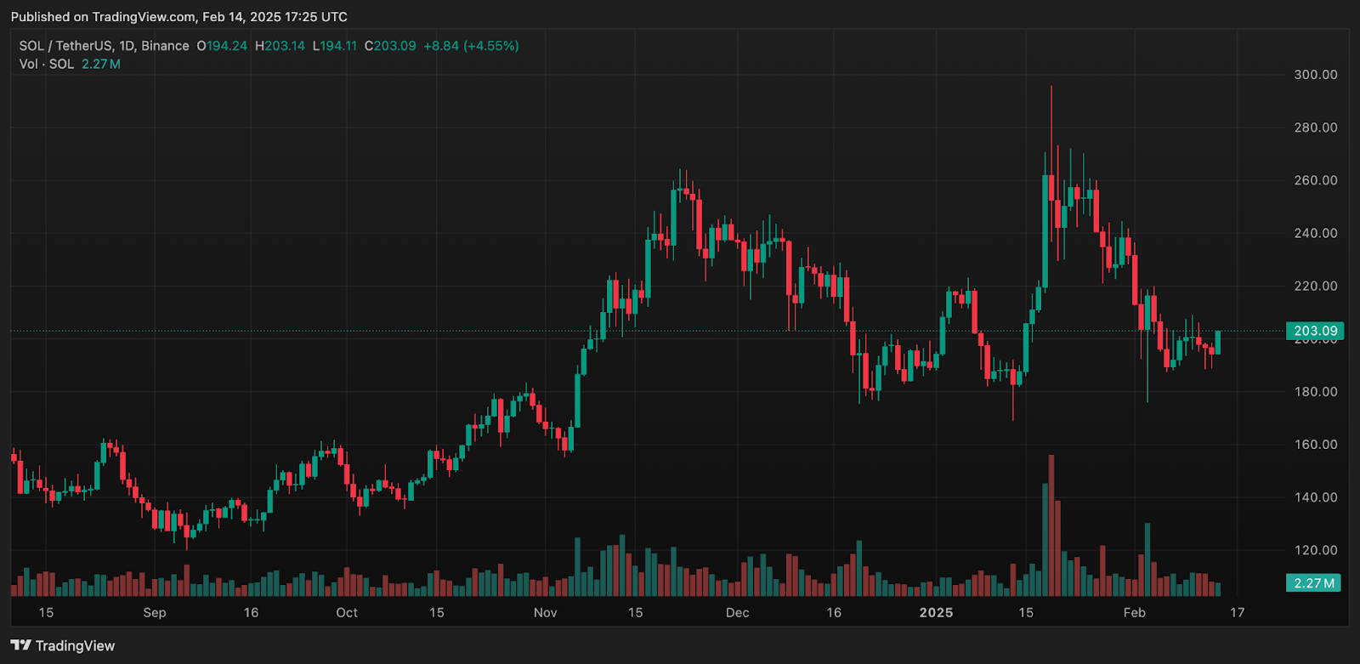This screenshot has width=1360, height=664.
Task: Select the Feb label on time axis
Action: 1134,612
